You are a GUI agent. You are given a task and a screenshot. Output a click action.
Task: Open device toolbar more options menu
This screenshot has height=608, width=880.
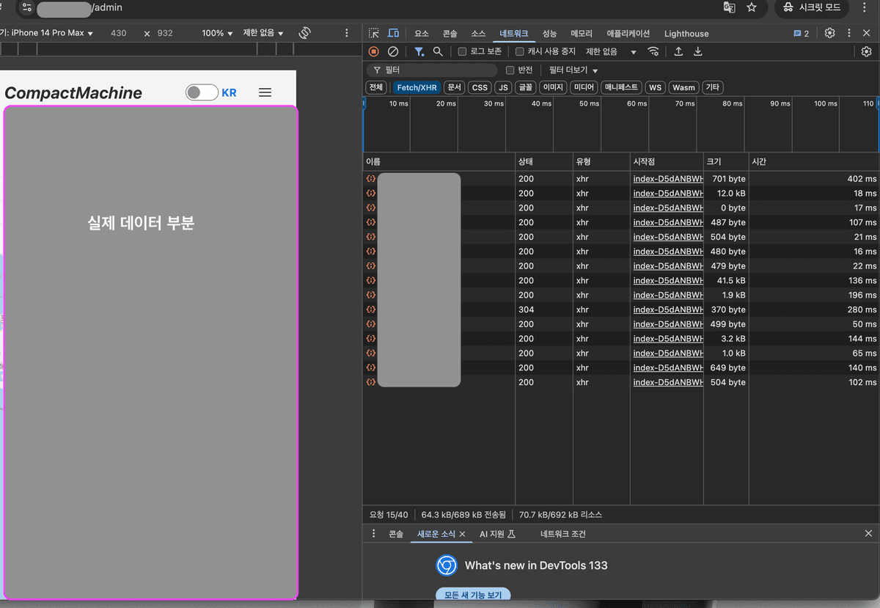click(347, 33)
